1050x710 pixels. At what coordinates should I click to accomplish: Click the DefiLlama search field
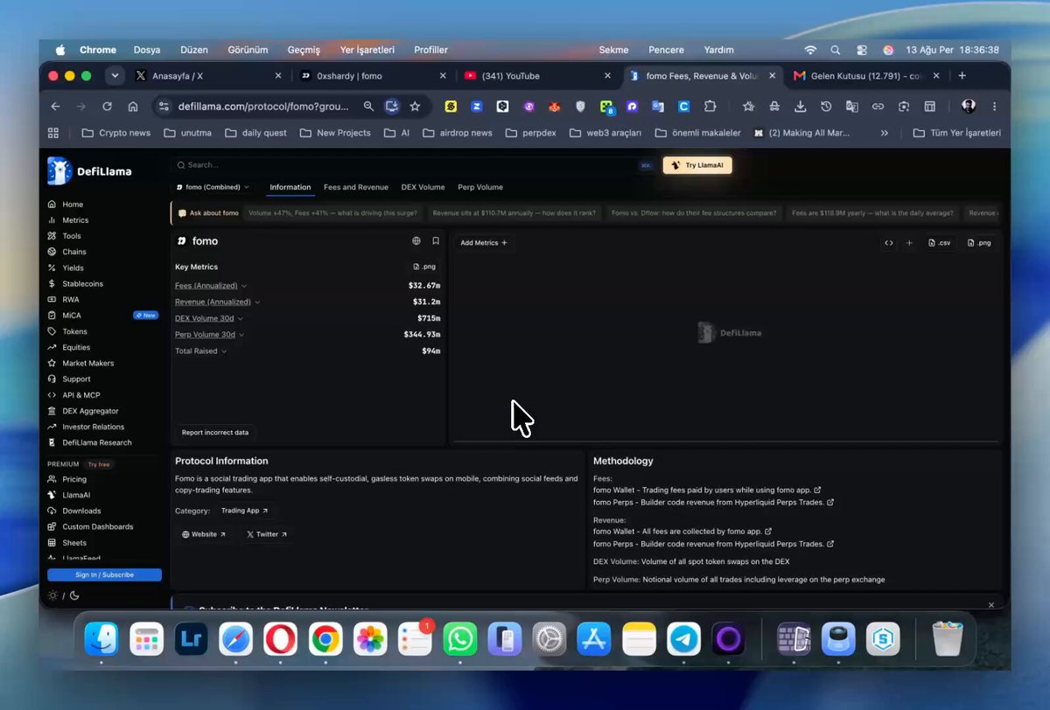[413, 164]
